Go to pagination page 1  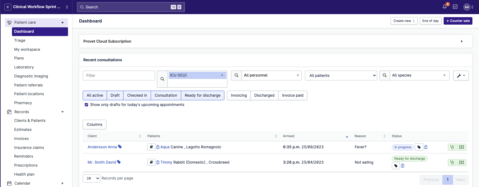tap(448, 180)
